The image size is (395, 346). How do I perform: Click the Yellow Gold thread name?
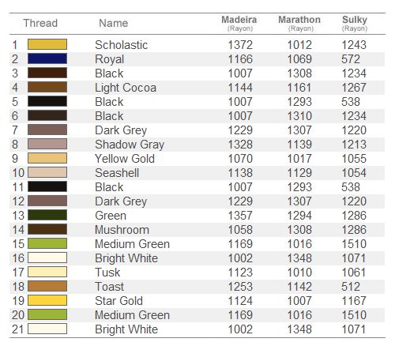point(125,159)
